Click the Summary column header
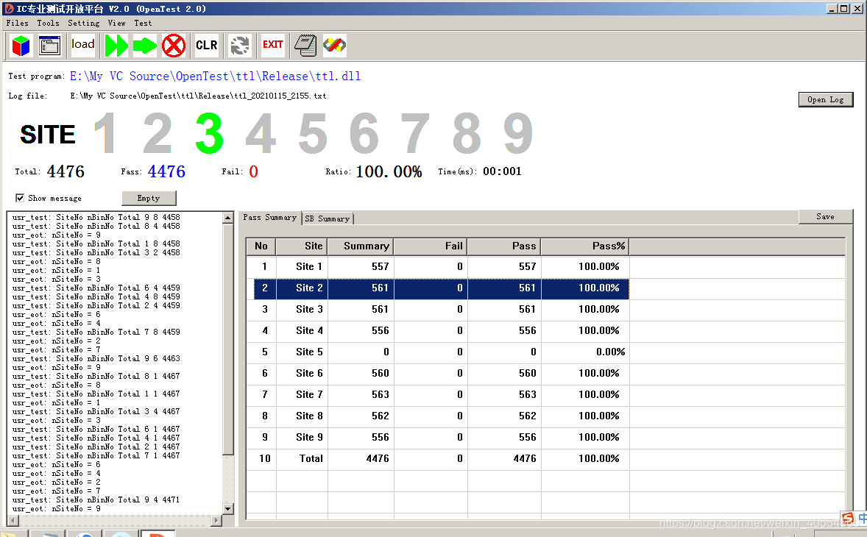 pos(361,246)
